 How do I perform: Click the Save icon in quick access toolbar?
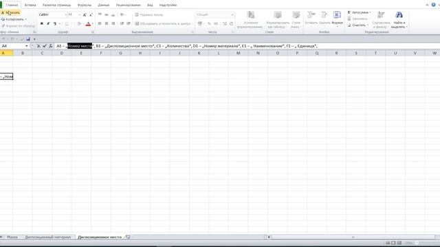(x=28, y=39)
